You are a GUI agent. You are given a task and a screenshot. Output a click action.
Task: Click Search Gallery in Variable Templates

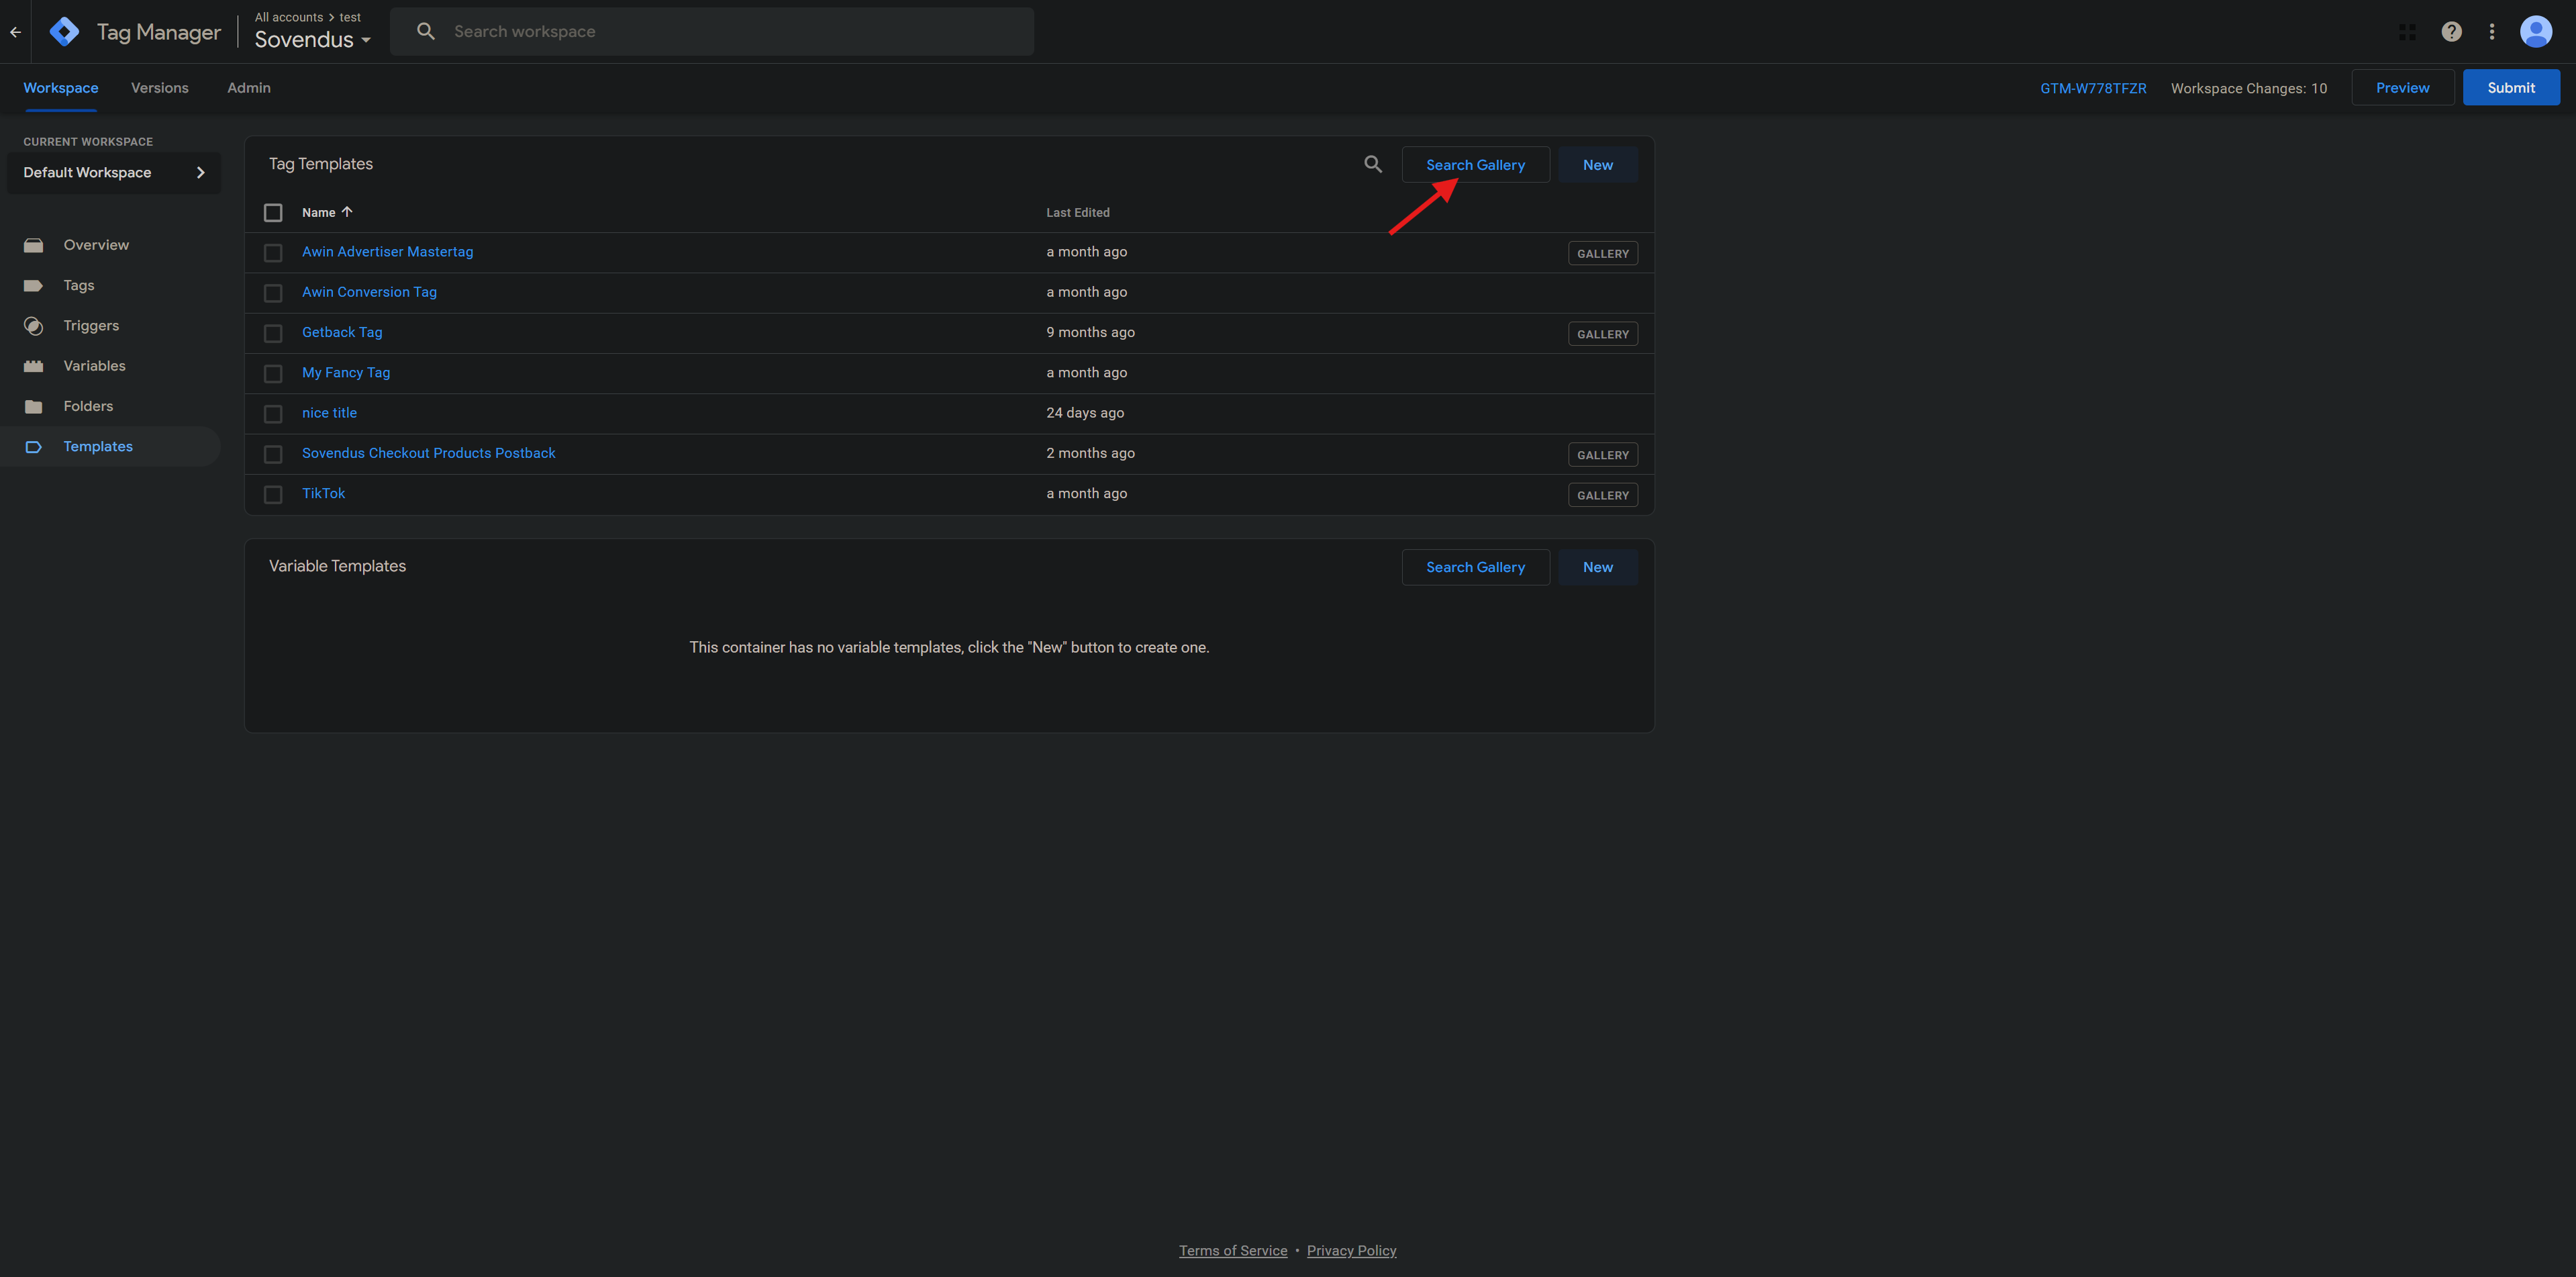[1475, 567]
